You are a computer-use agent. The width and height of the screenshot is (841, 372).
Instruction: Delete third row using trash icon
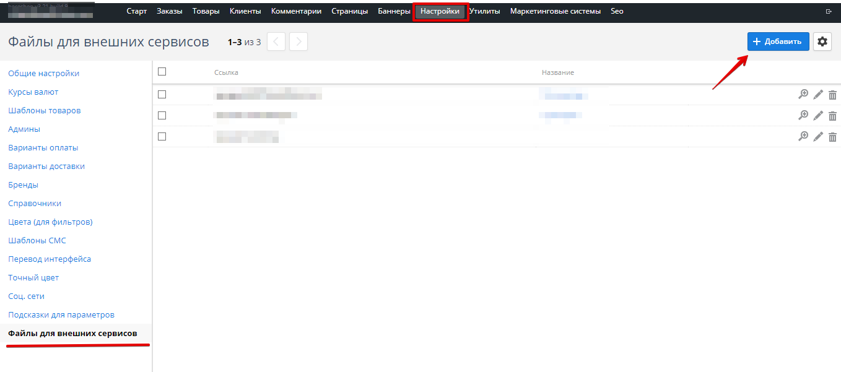pos(832,137)
